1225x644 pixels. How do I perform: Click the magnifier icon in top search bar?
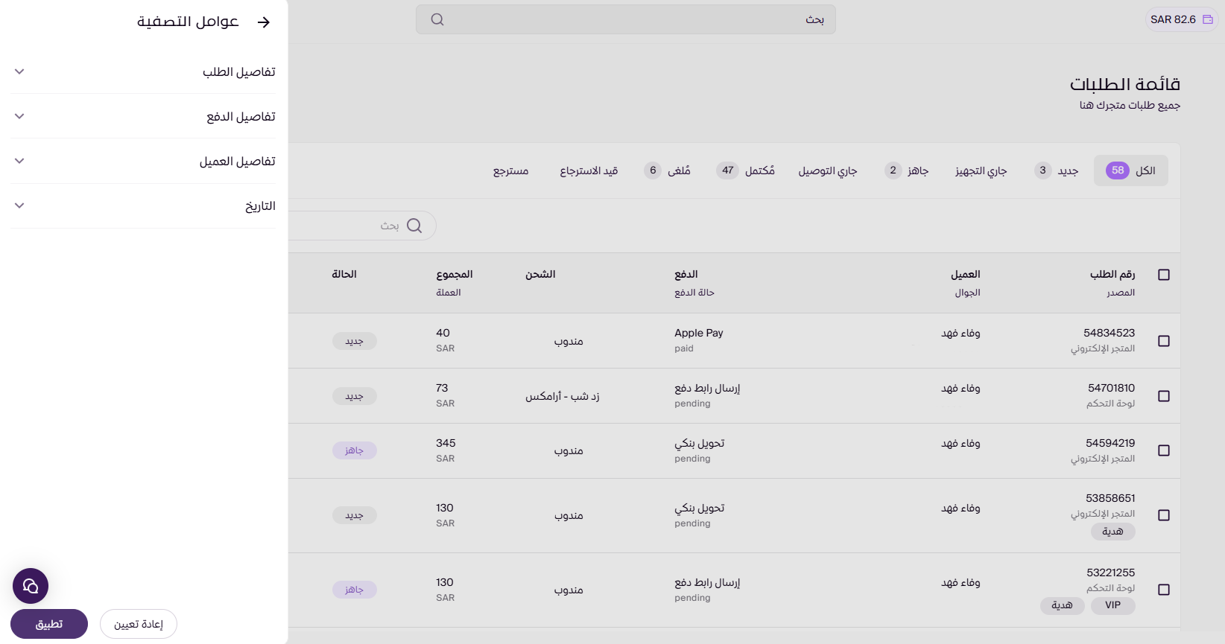437,19
